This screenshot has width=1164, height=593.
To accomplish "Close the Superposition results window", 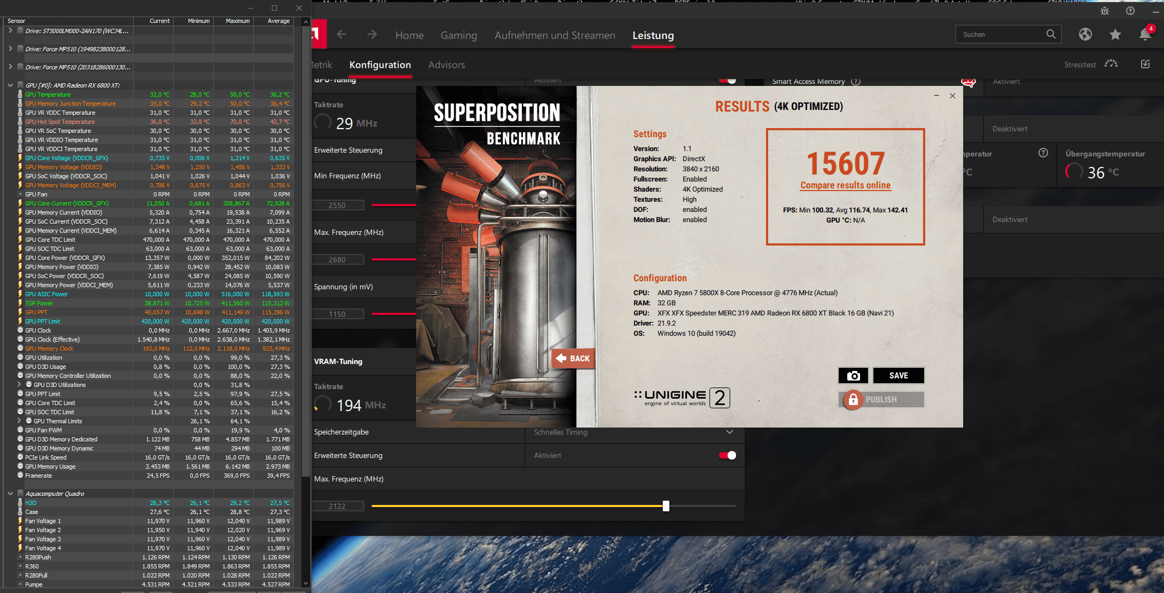I will point(952,96).
